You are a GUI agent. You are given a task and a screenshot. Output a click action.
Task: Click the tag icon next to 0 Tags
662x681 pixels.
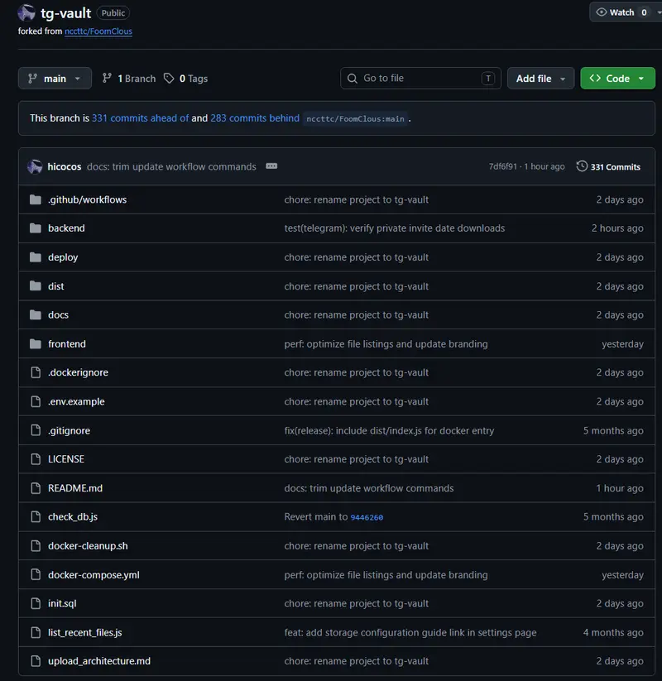tap(169, 78)
